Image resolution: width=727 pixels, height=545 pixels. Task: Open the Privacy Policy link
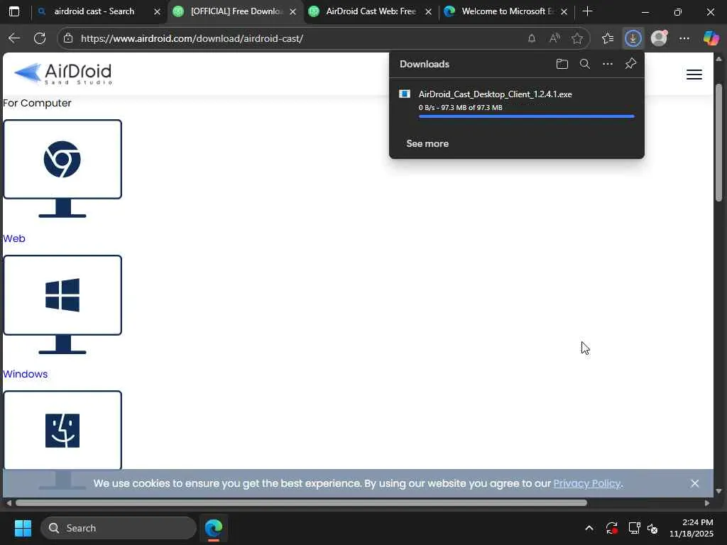click(x=587, y=483)
